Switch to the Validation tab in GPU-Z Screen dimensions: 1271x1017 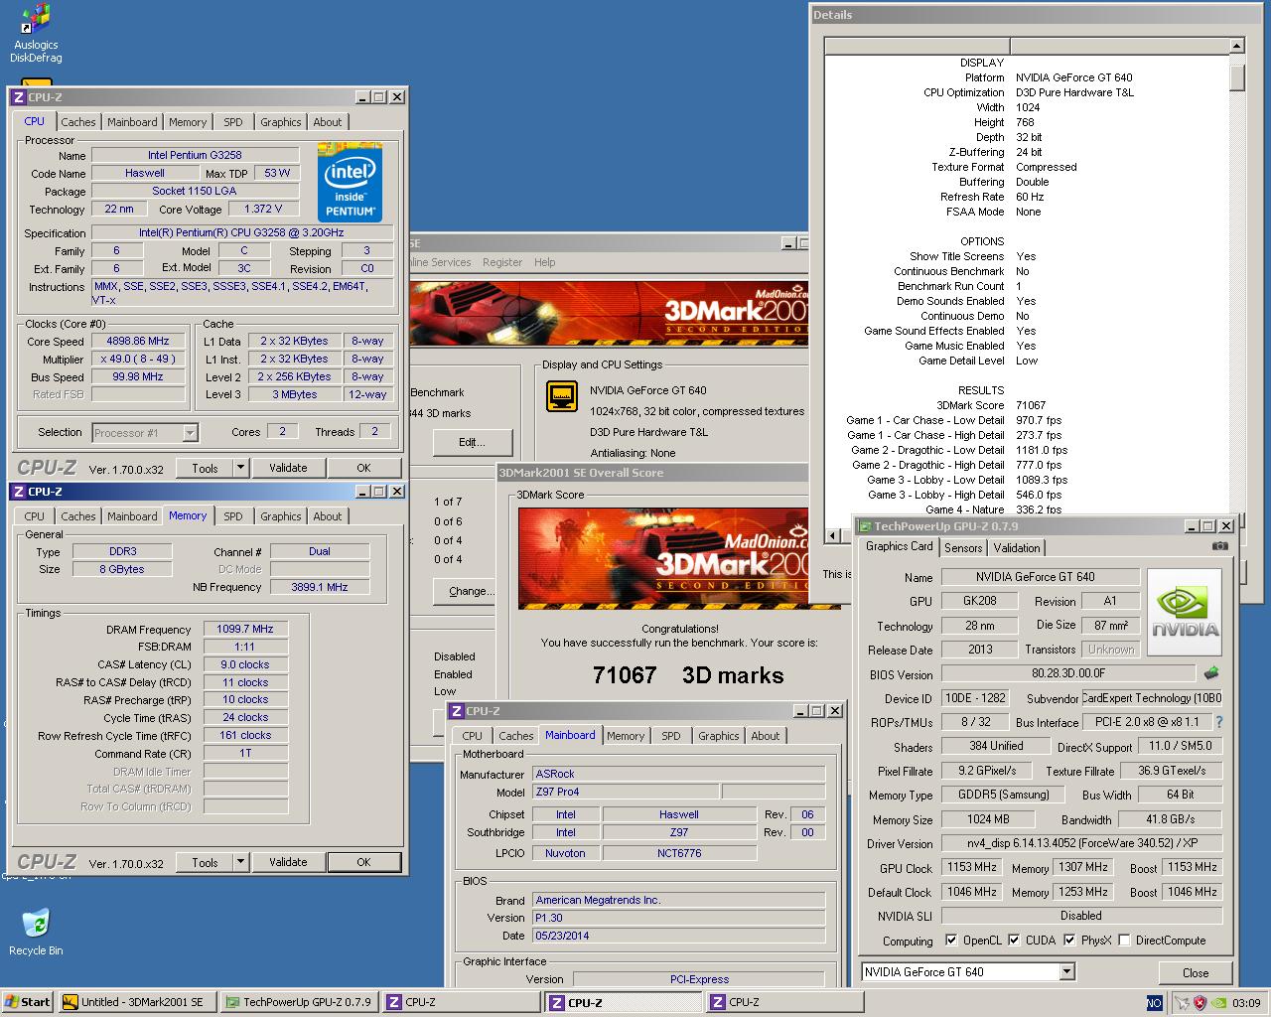[x=1017, y=547]
